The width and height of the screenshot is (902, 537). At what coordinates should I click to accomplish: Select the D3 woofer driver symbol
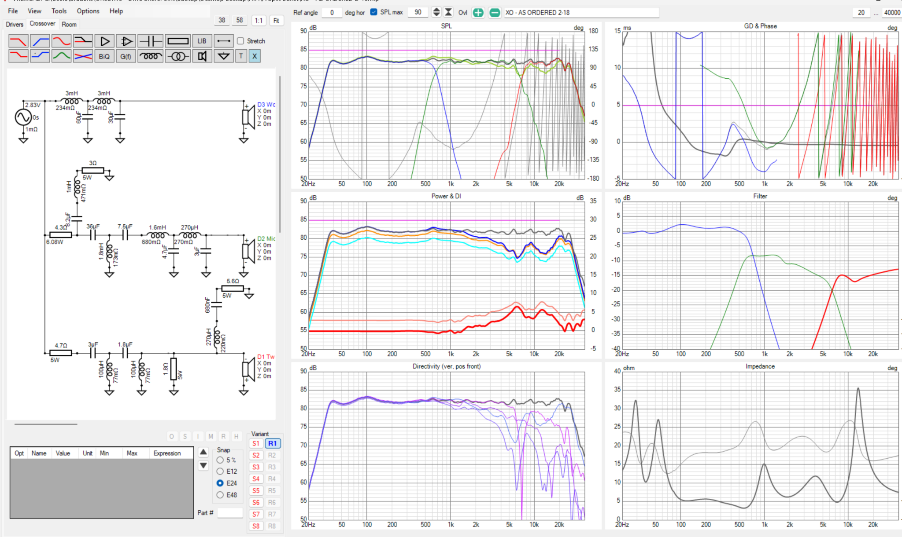pyautogui.click(x=249, y=117)
